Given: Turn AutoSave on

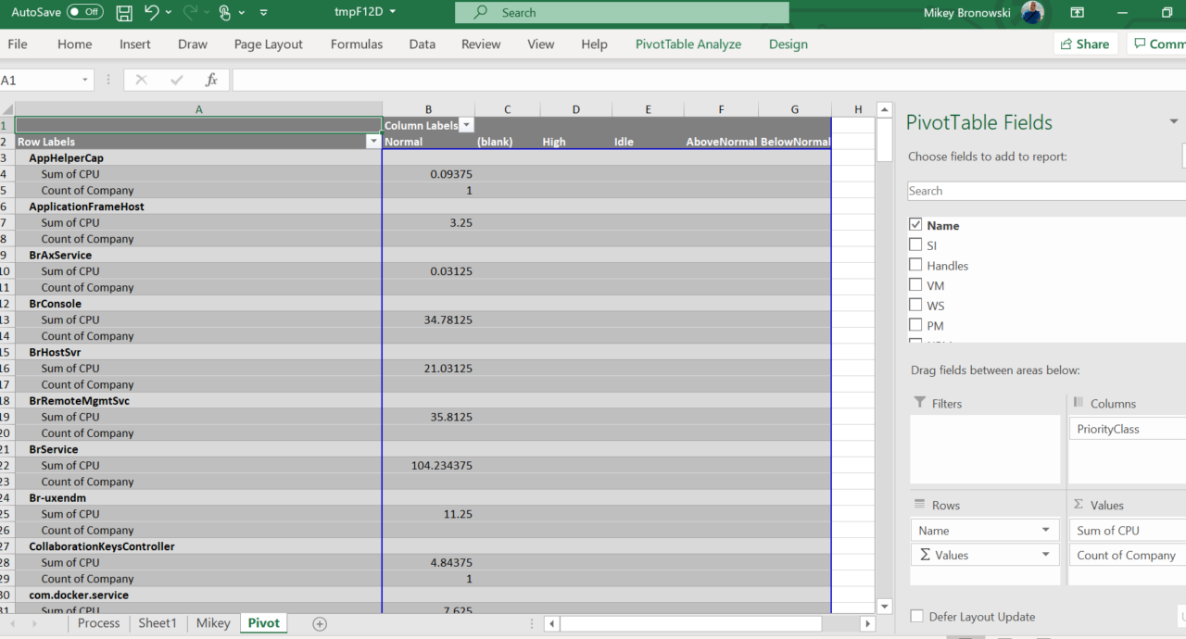Looking at the screenshot, I should pos(82,13).
